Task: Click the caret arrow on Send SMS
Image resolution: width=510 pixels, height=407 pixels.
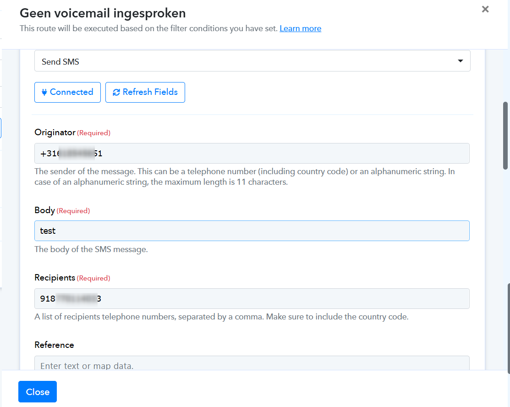Action: 461,61
